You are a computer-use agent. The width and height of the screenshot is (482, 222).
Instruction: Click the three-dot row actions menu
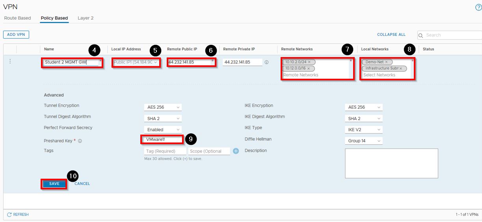[10, 61]
